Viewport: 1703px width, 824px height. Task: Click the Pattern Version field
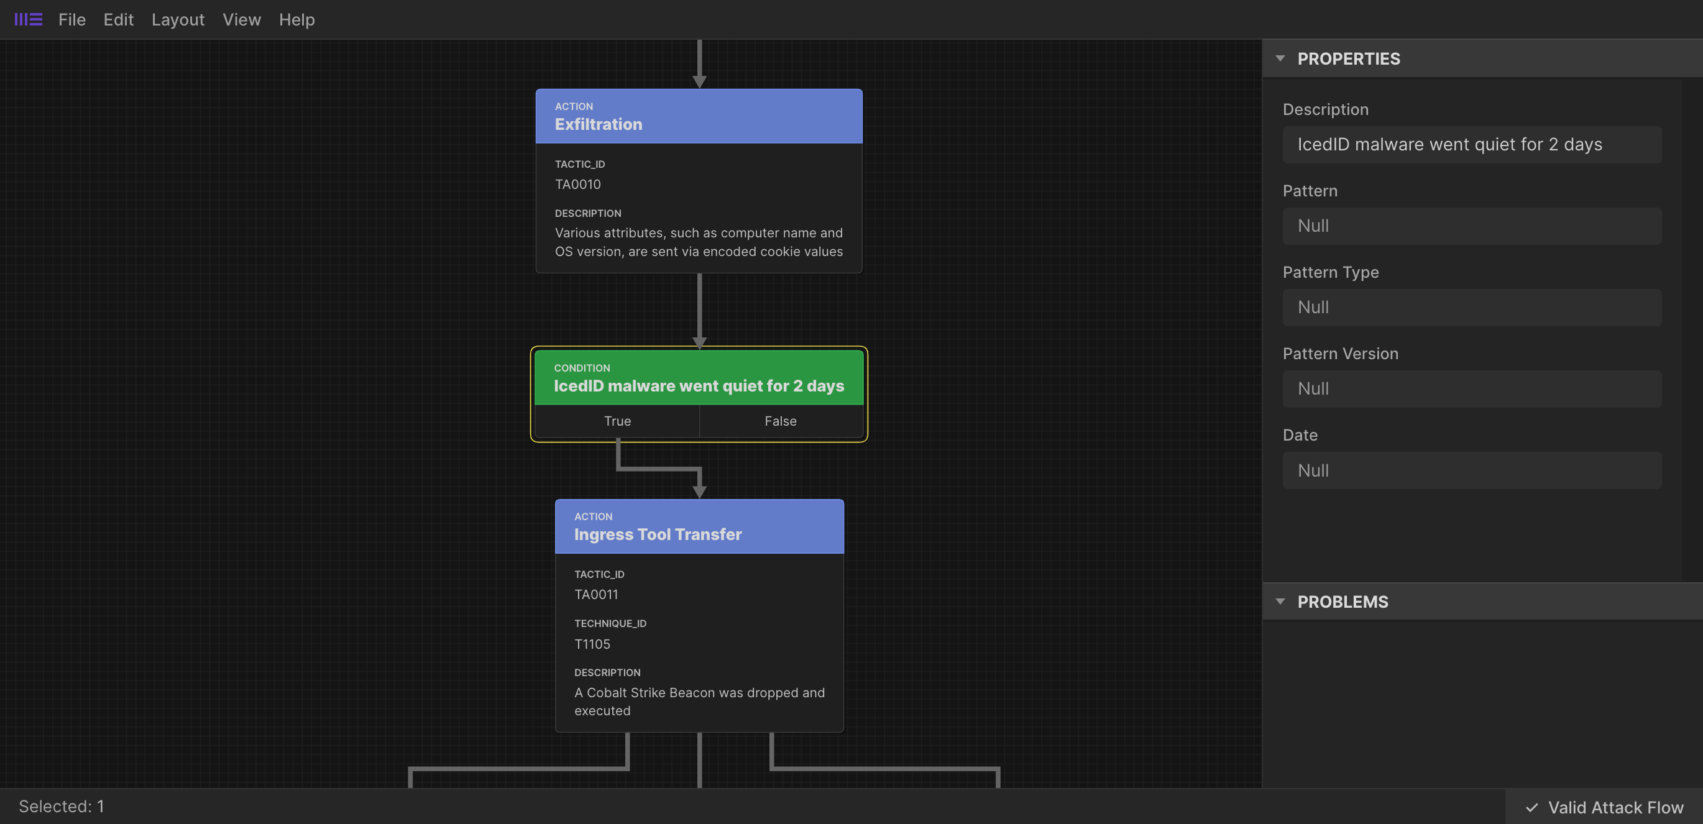[x=1471, y=388]
